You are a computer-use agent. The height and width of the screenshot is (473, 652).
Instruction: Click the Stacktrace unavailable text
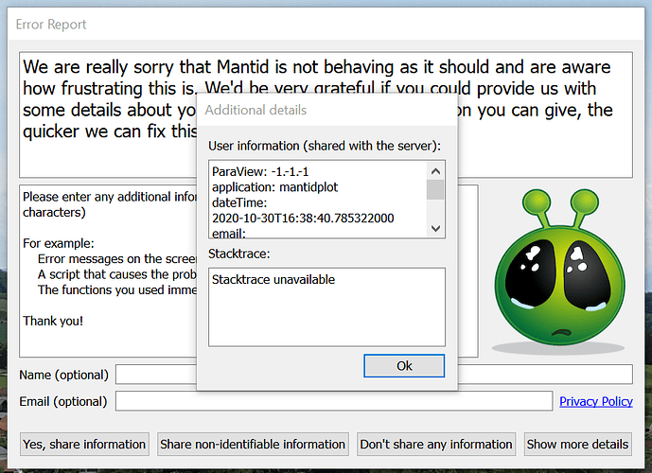tap(273, 280)
